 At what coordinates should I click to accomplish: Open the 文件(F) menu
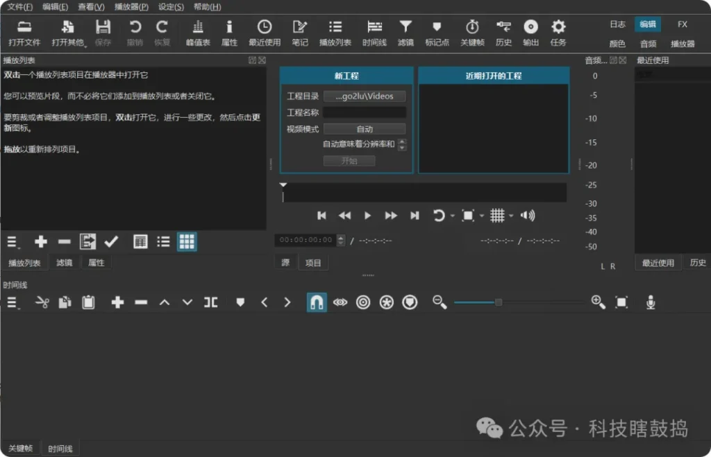click(x=20, y=7)
